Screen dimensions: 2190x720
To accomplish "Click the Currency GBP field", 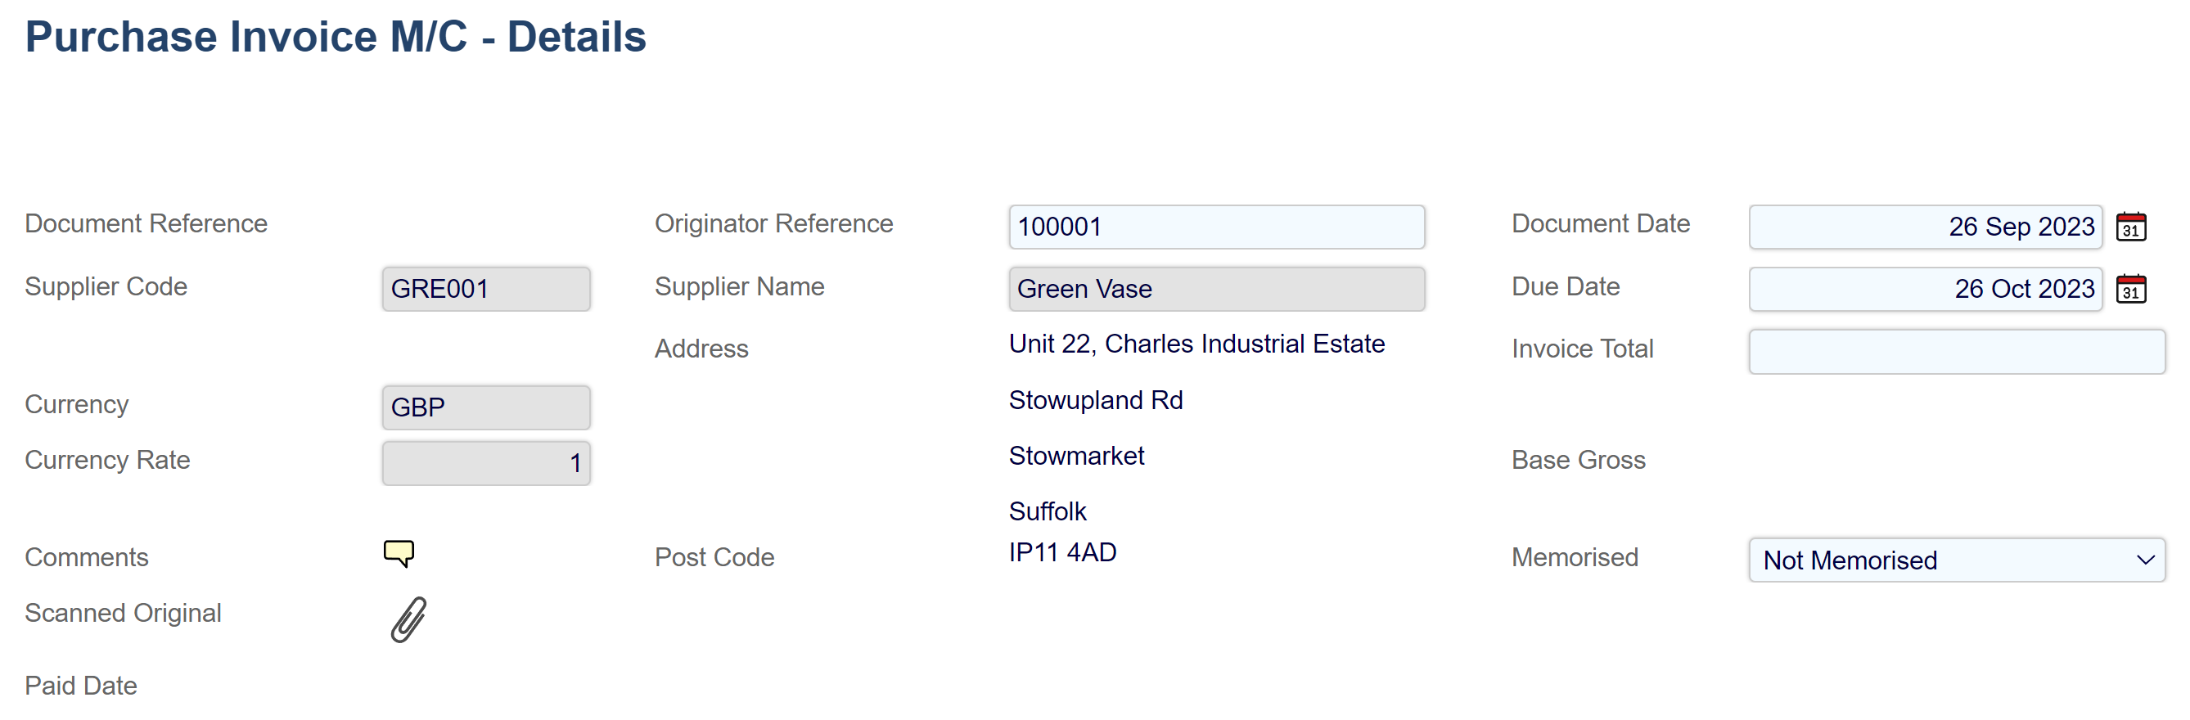I will coord(485,407).
